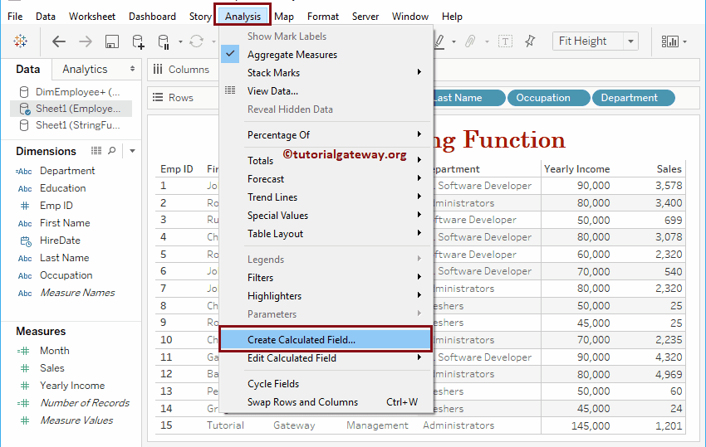Expand the Stack Marks submenu
This screenshot has width=706, height=447.
click(419, 72)
